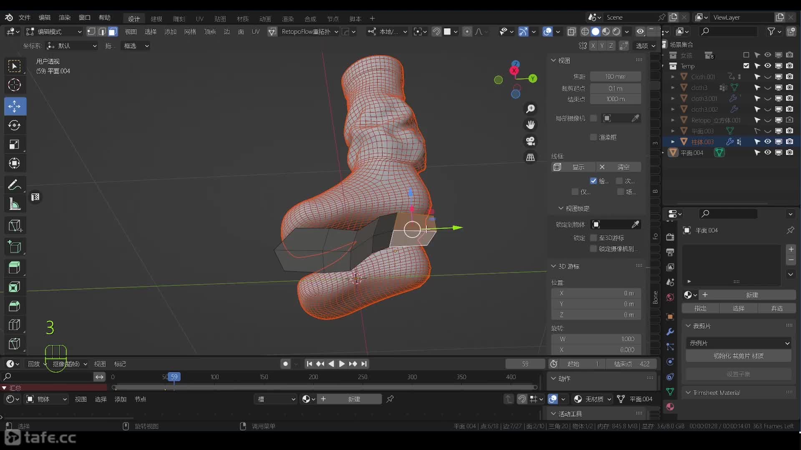Open the 文件 menu
Screen dimensions: 801x450
[25, 17]
